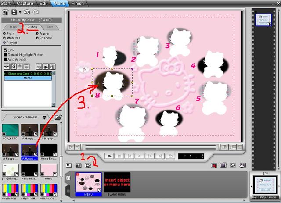
Task: Select the highlighted A Happy... library clip
Action: (29, 150)
